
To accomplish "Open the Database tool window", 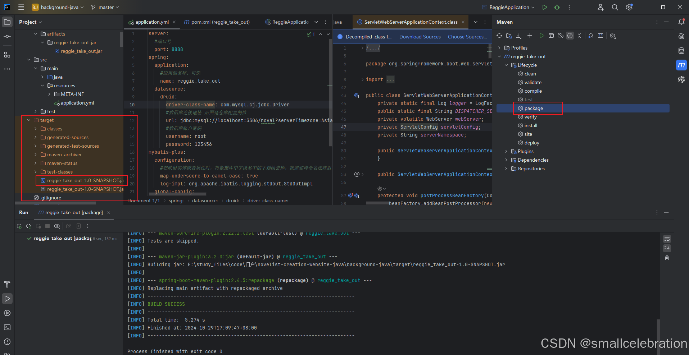I will coord(681,51).
